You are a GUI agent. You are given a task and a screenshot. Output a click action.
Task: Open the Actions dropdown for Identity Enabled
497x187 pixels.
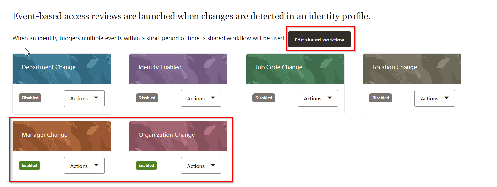point(201,98)
